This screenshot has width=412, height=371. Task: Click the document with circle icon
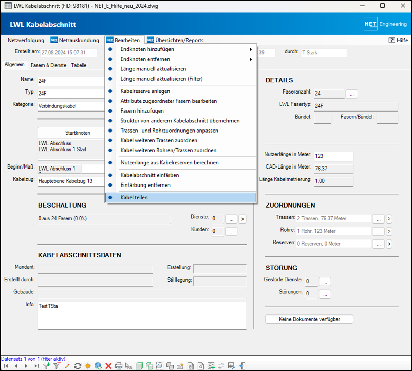[x=201, y=366]
